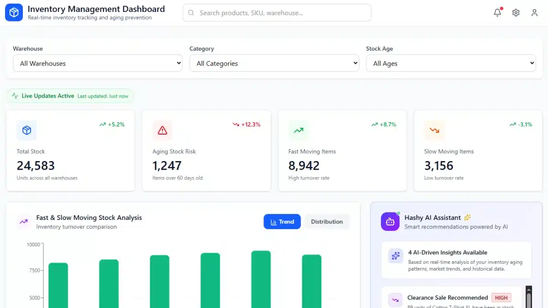Viewport: 548px width, 308px height.
Task: Click the Live Updates Active badge
Action: (x=70, y=96)
